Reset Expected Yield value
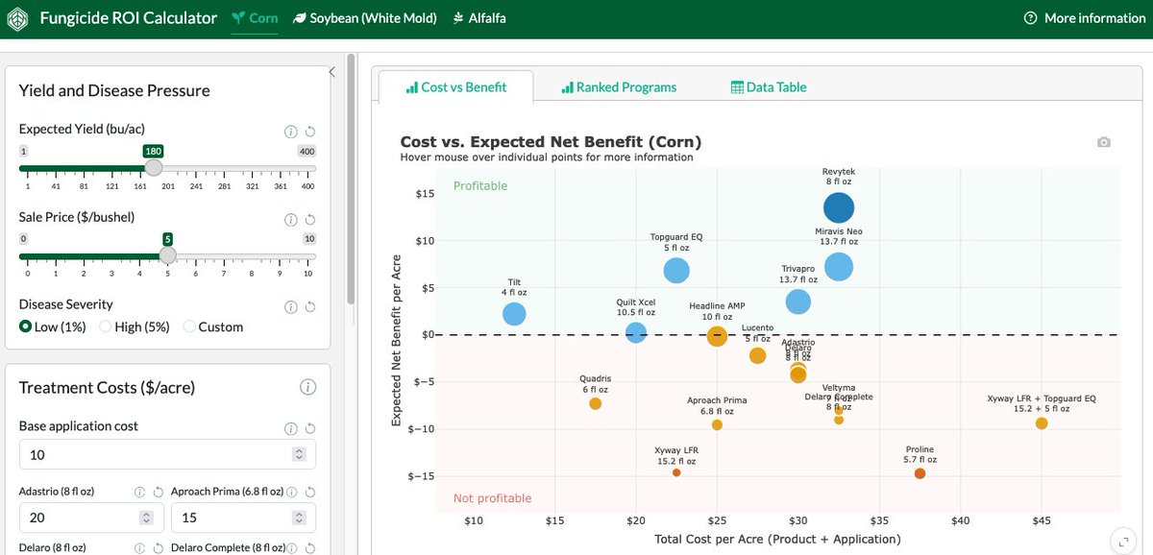The width and height of the screenshot is (1153, 555). pos(309,132)
